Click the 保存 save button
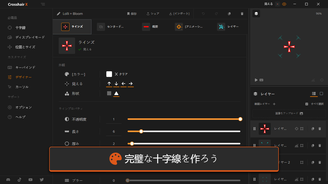The width and height of the screenshot is (328, 184). [x=132, y=14]
